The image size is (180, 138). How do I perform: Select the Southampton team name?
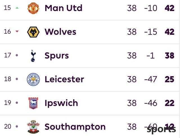[x=75, y=127]
